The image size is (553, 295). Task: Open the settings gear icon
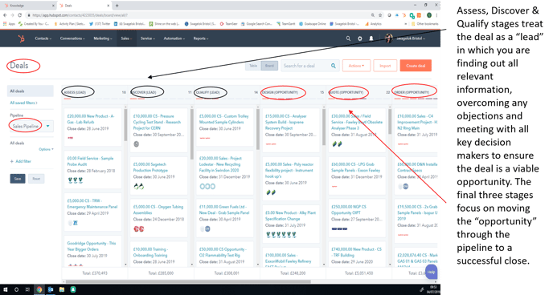click(x=360, y=38)
